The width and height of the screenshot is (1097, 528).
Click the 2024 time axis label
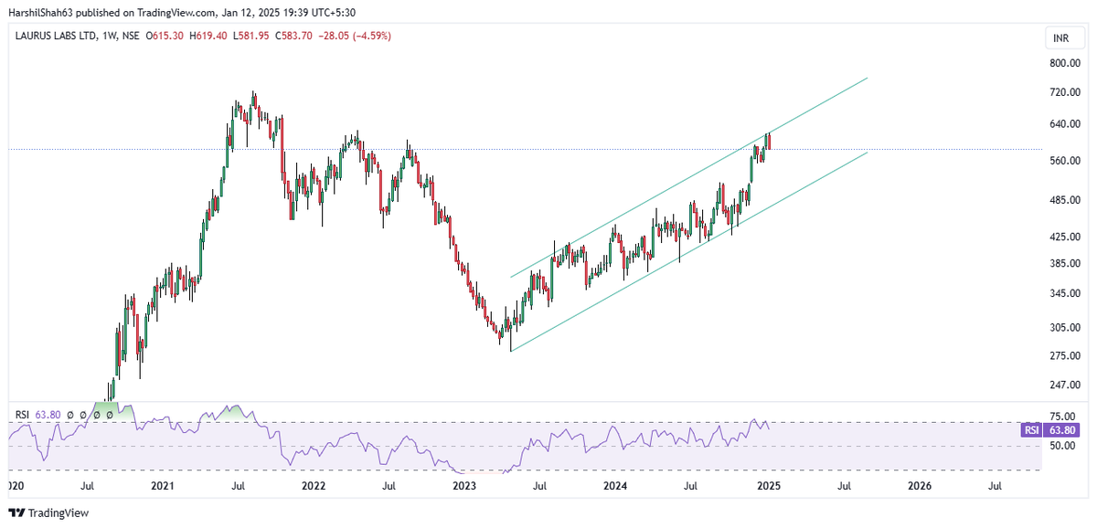616,487
